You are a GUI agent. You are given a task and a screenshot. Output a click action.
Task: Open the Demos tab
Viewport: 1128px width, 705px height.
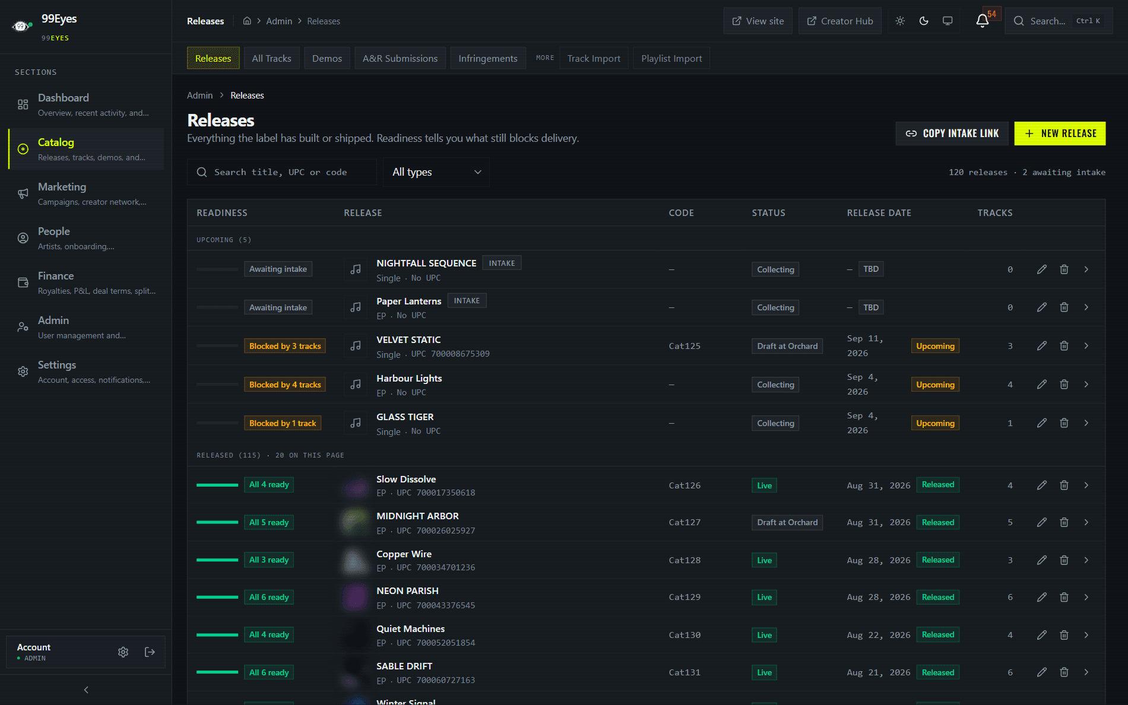327,58
